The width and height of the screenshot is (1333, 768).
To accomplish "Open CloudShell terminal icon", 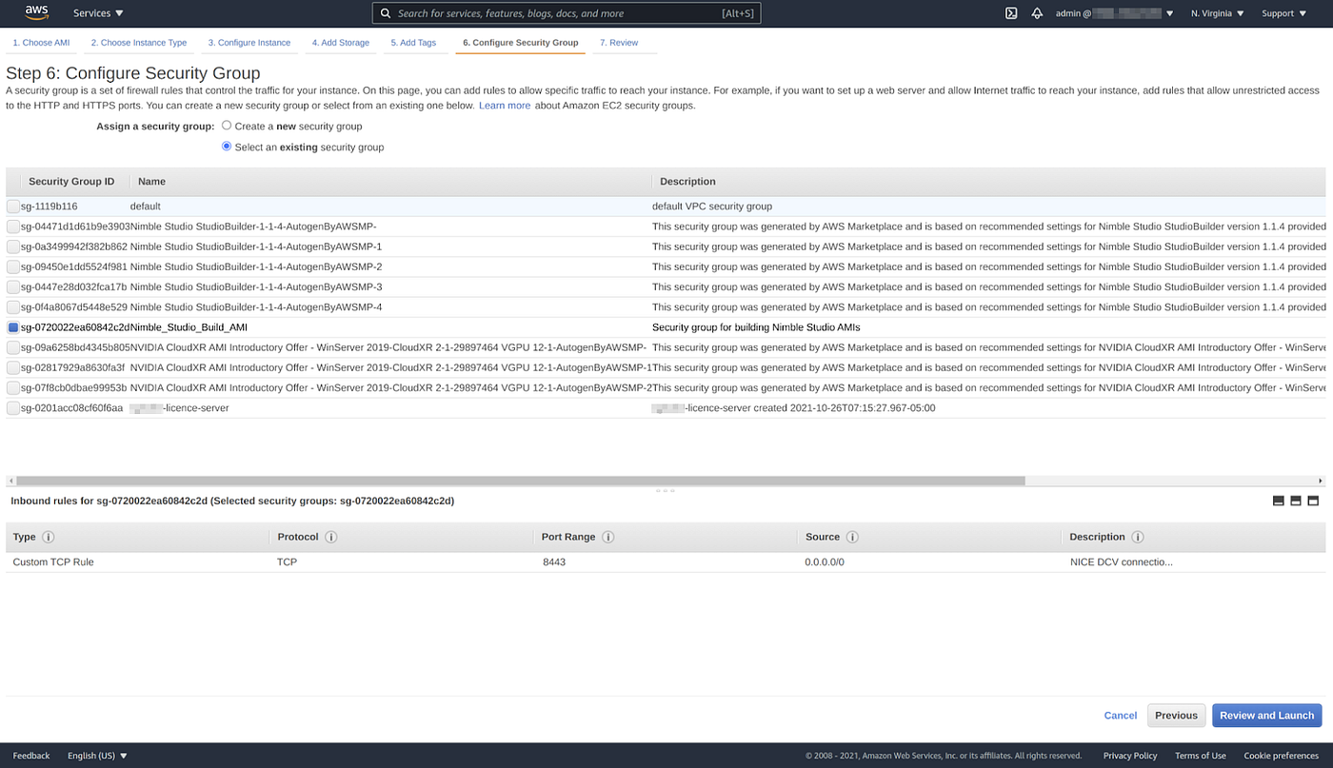I will tap(1011, 13).
